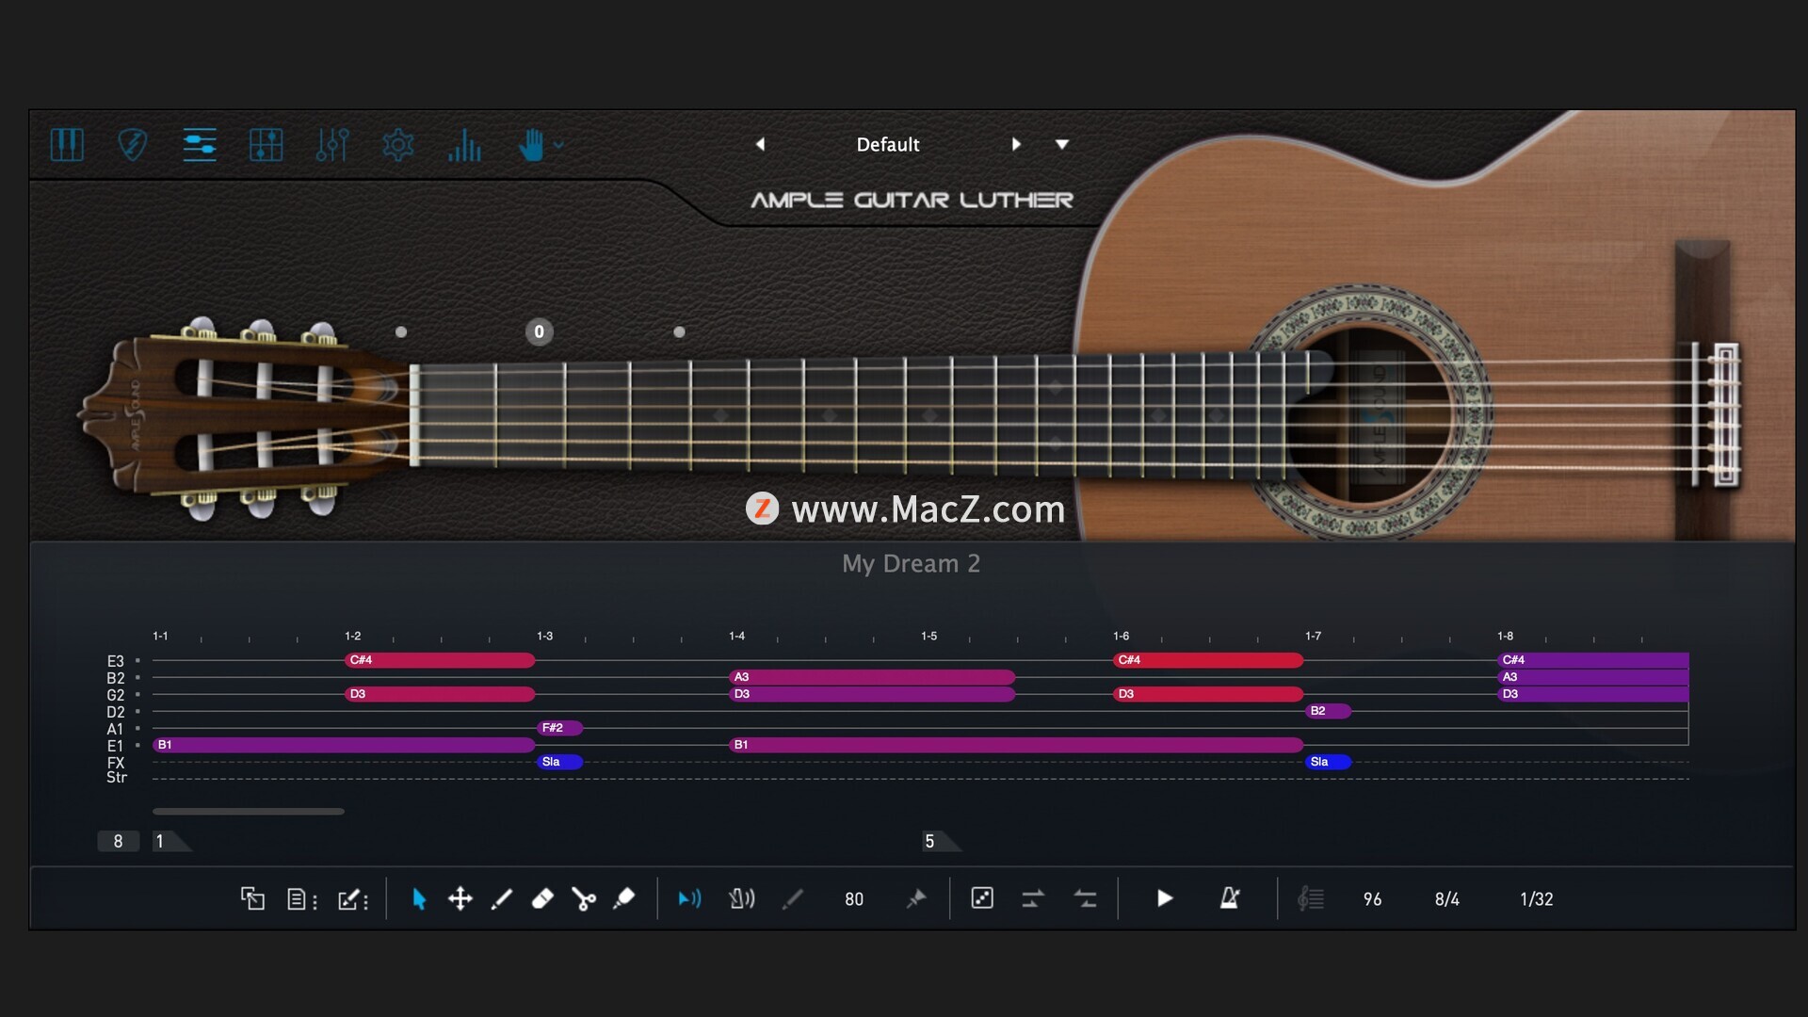Select the E1 string row label
The height and width of the screenshot is (1017, 1808).
(x=115, y=746)
